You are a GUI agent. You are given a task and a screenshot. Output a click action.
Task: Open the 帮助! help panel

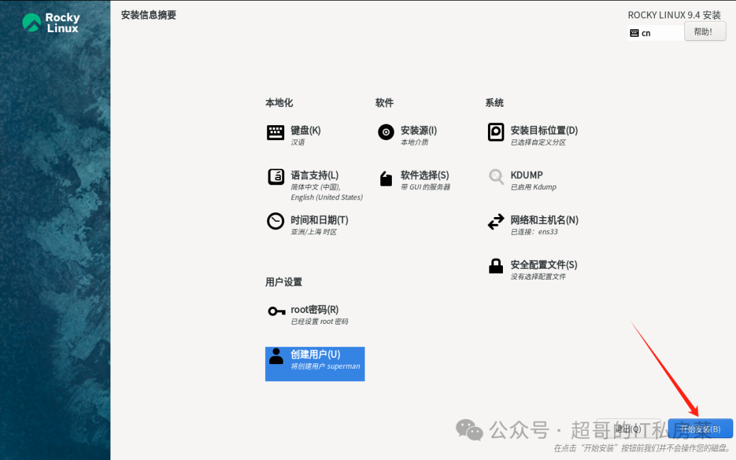705,31
